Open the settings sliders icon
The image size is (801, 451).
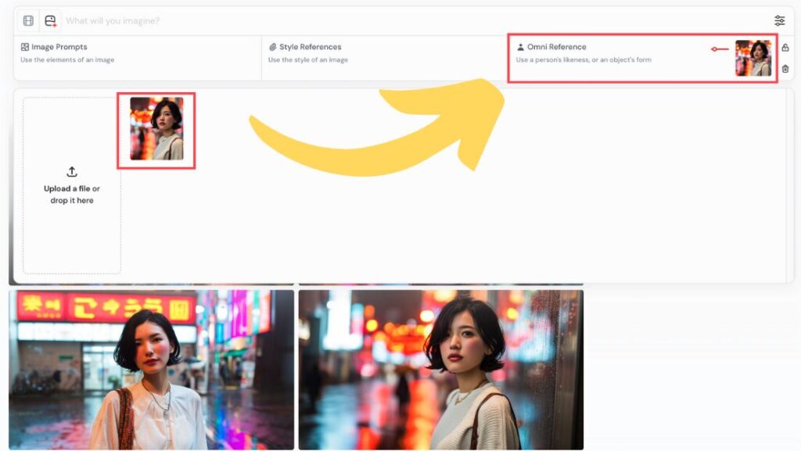pyautogui.click(x=779, y=21)
